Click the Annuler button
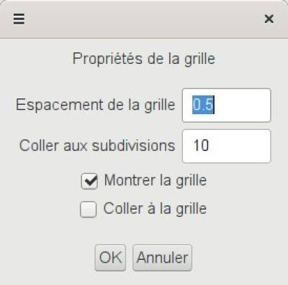The image size is (288, 285). click(x=162, y=258)
